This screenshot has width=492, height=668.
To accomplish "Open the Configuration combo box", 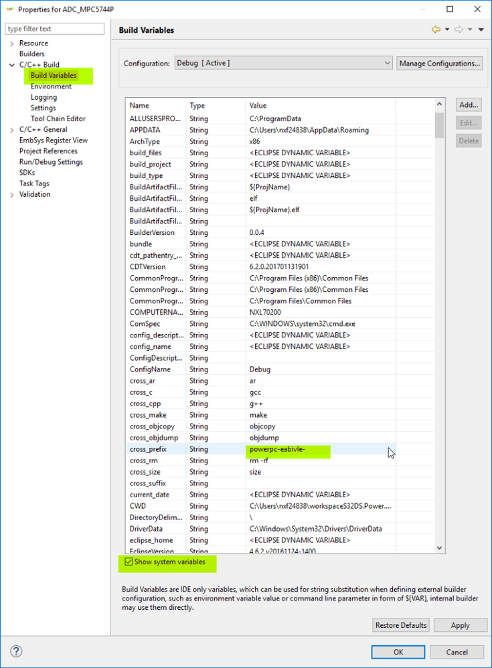I will coord(283,63).
